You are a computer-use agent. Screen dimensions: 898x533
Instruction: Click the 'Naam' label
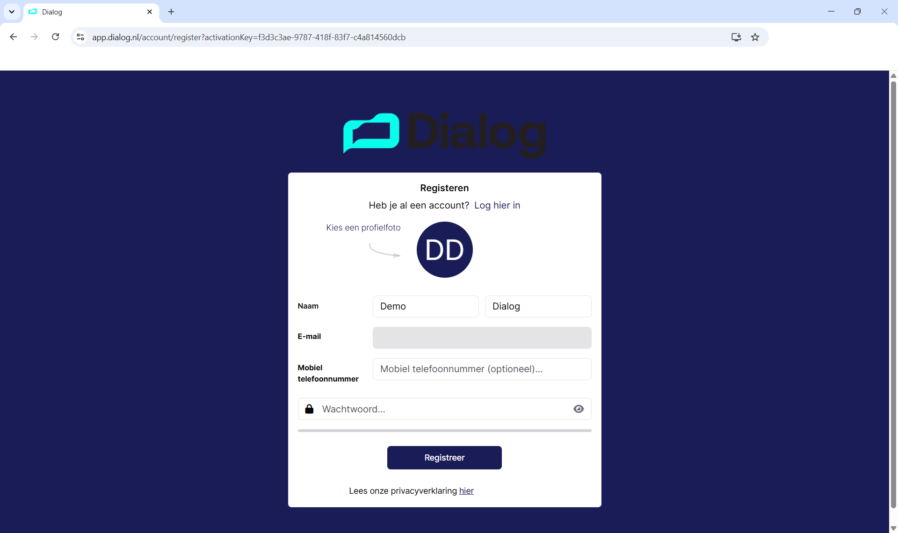(308, 306)
